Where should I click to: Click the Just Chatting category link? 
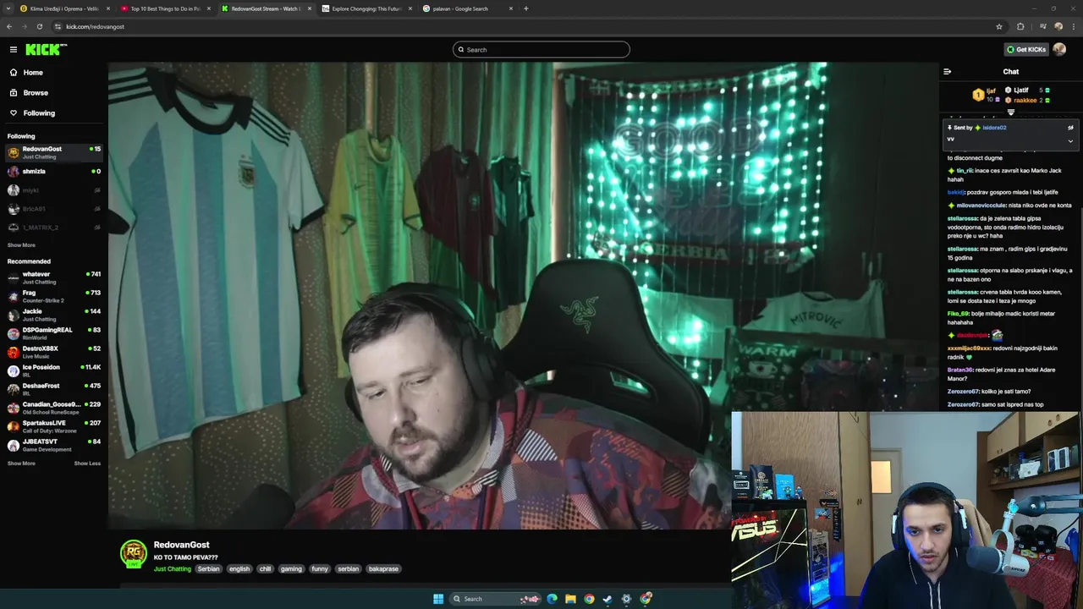pyautogui.click(x=173, y=569)
